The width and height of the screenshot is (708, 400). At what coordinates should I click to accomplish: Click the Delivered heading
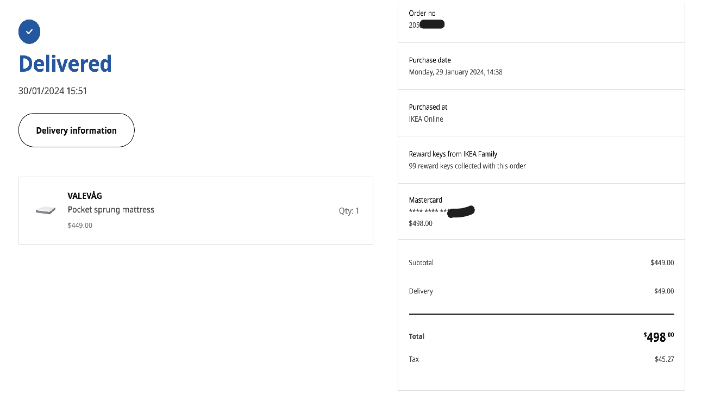pyautogui.click(x=65, y=64)
